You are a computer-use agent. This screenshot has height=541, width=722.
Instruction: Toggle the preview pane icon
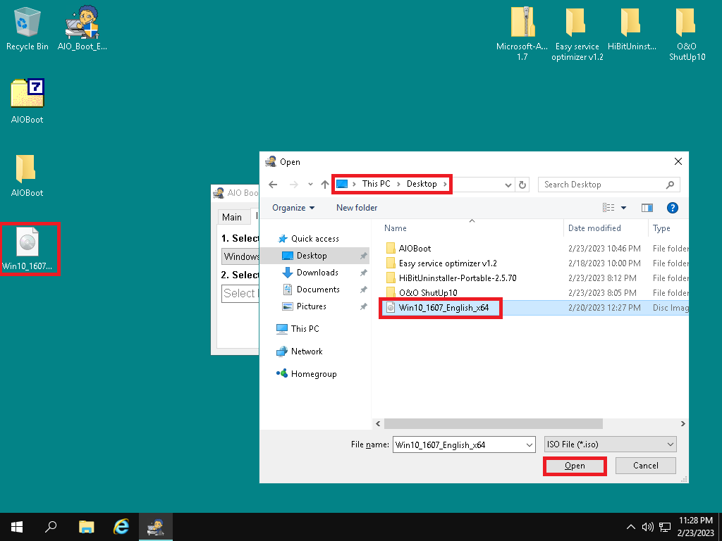coord(647,208)
